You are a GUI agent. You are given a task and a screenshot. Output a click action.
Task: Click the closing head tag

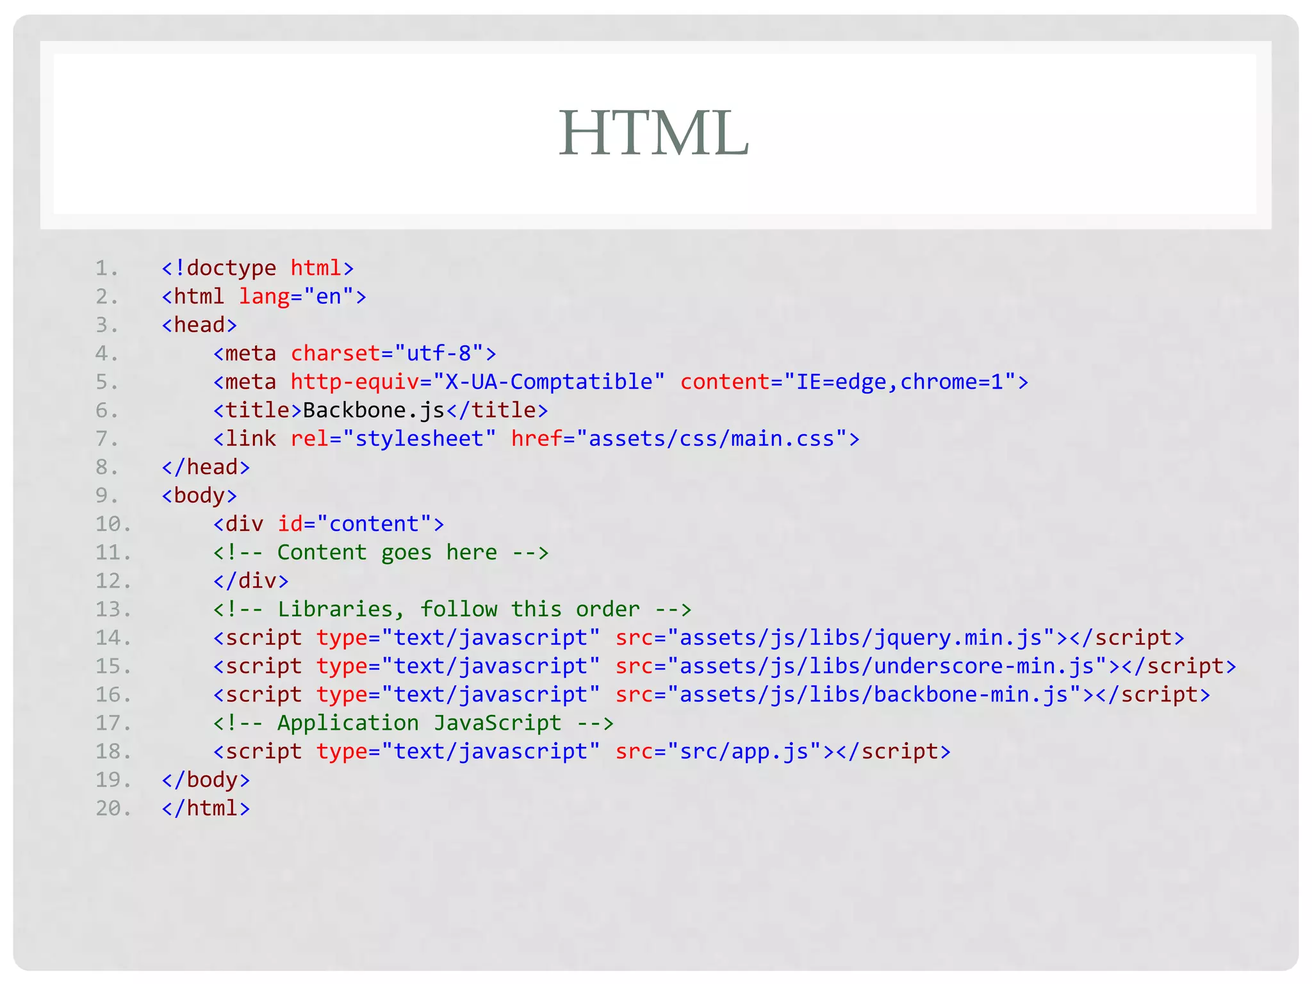click(x=206, y=467)
